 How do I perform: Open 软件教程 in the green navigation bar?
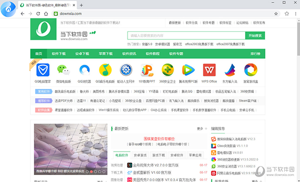coord(152,54)
